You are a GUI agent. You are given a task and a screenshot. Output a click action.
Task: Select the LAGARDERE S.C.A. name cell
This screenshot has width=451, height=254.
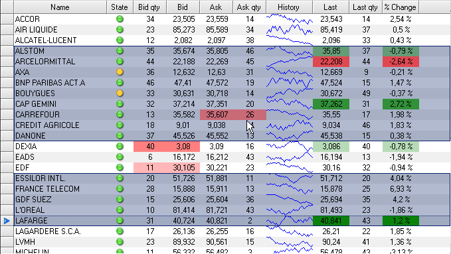(x=60, y=231)
